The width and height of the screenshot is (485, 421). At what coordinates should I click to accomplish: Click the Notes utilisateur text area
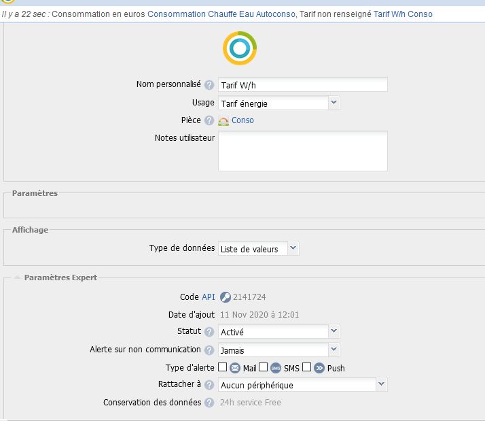(x=302, y=151)
